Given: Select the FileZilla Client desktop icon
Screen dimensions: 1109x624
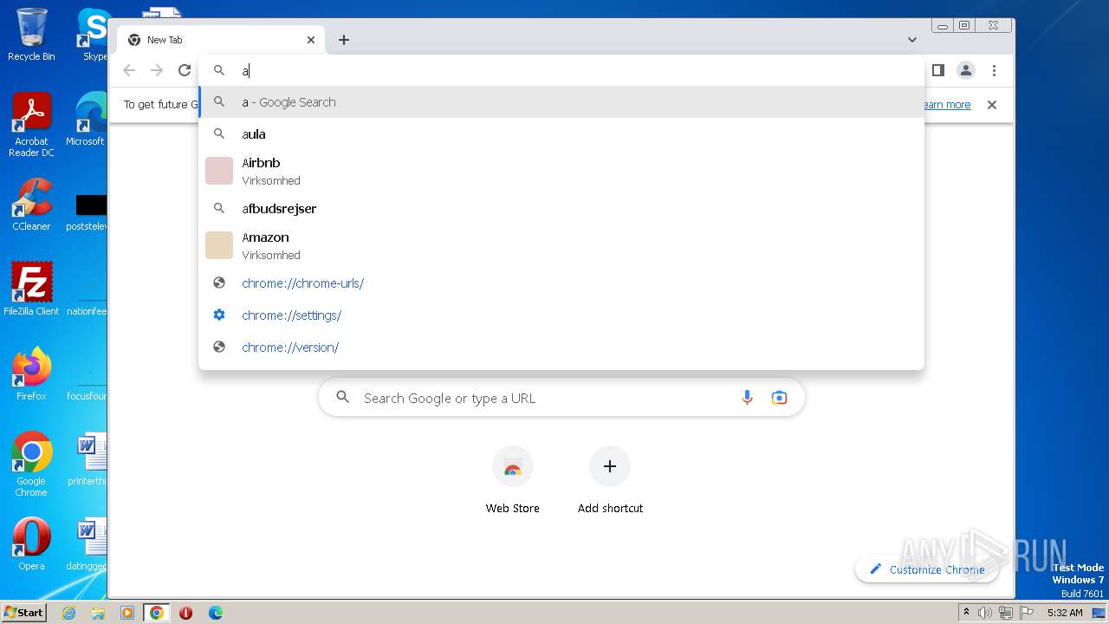Looking at the screenshot, I should click(31, 289).
